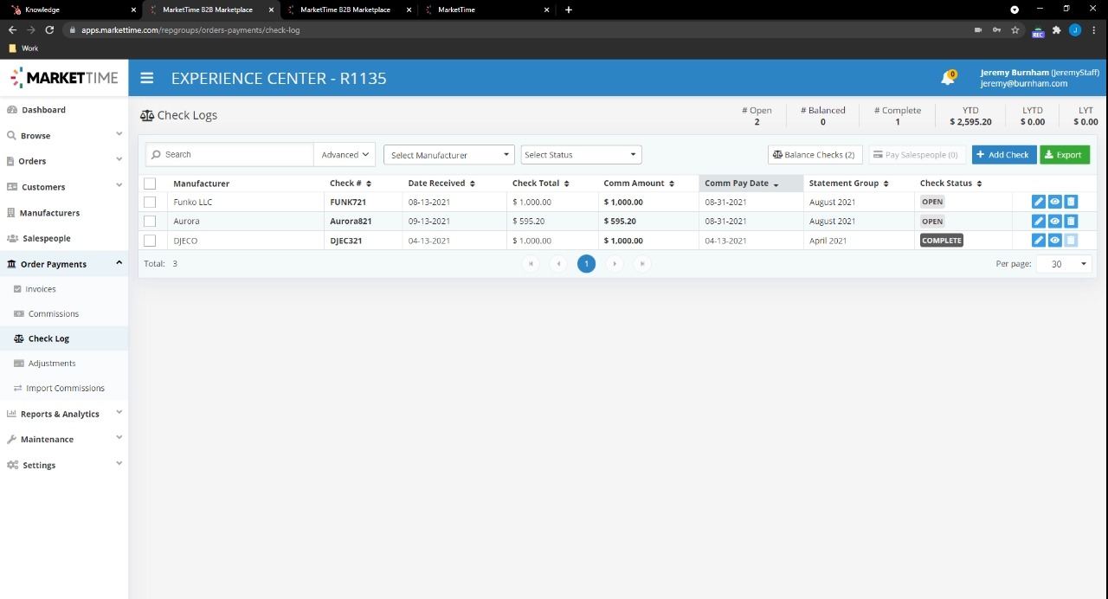Image resolution: width=1108 pixels, height=599 pixels.
Task: Edit the DJECO check
Action: (1039, 241)
